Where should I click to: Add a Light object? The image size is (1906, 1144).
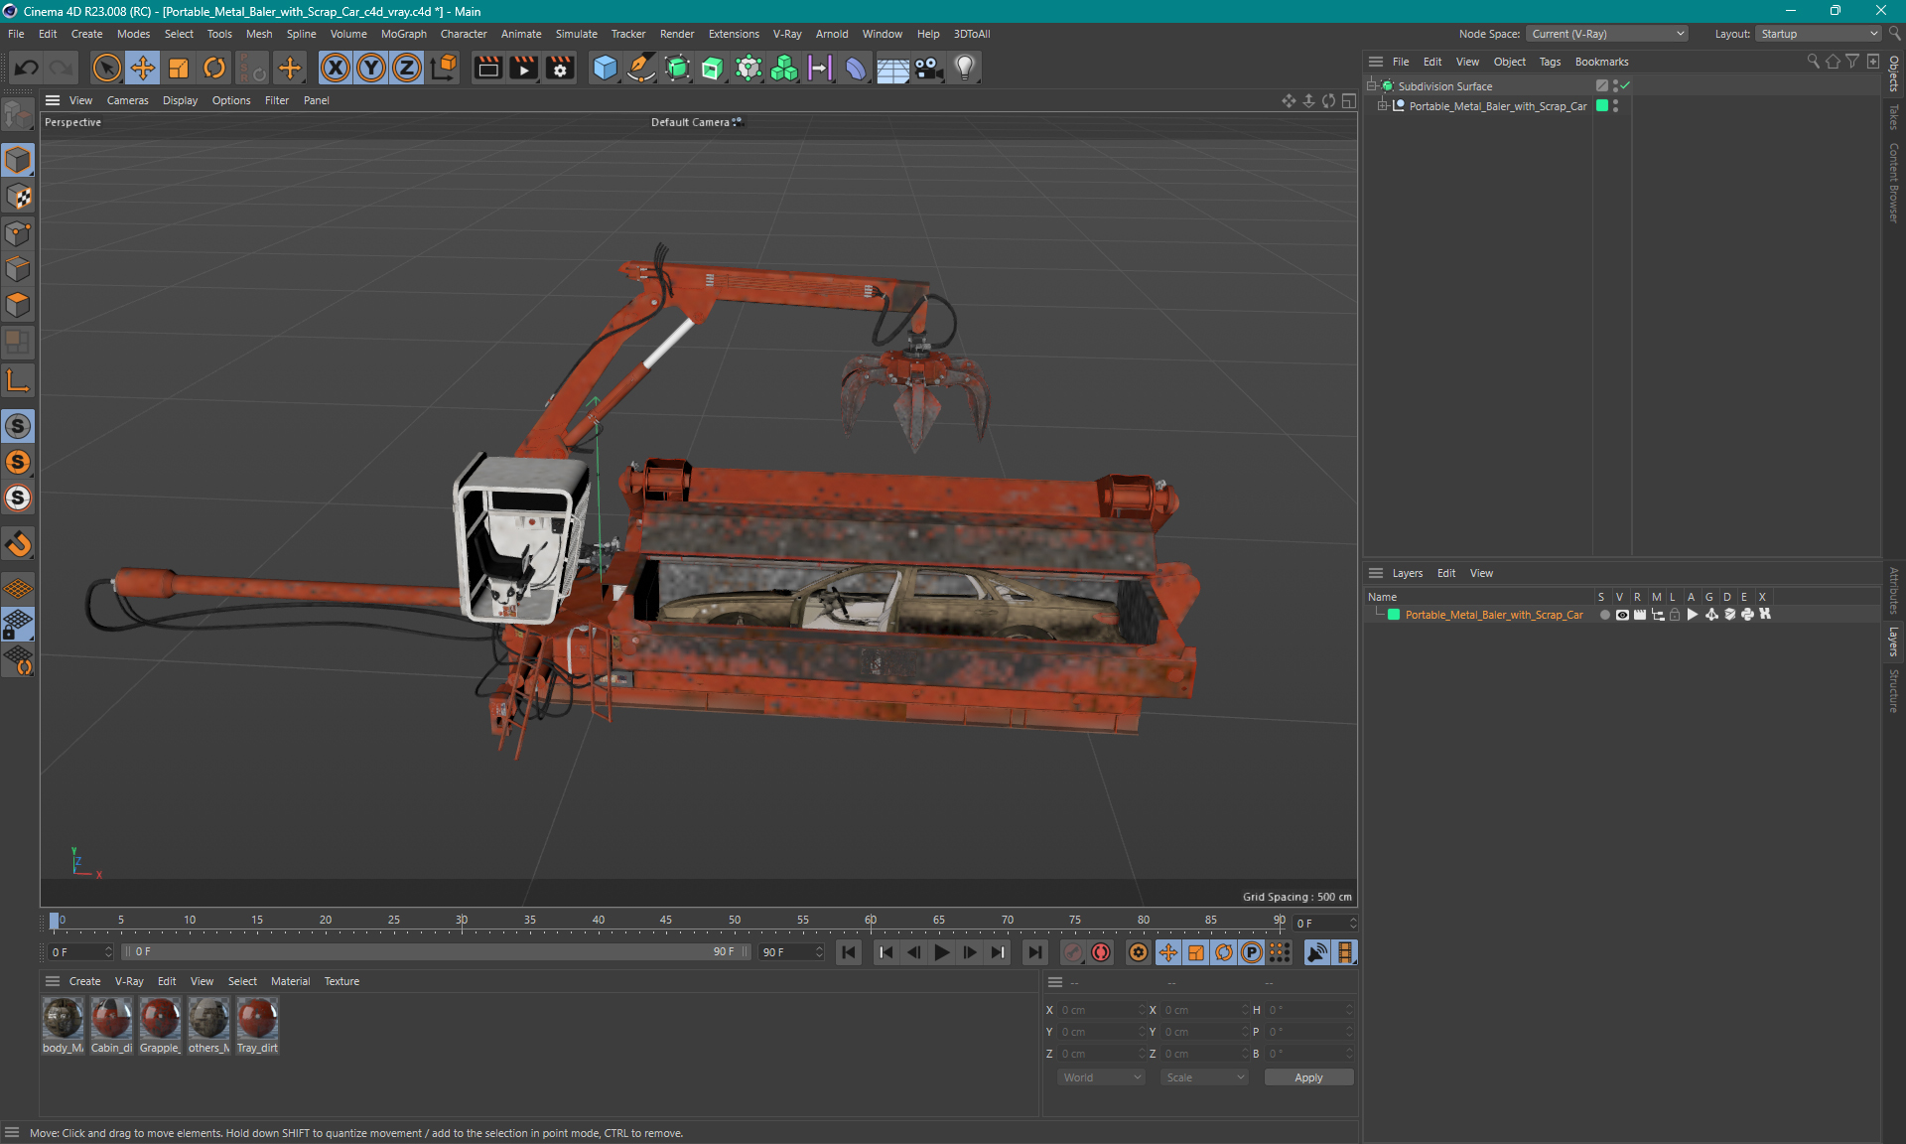point(965,68)
